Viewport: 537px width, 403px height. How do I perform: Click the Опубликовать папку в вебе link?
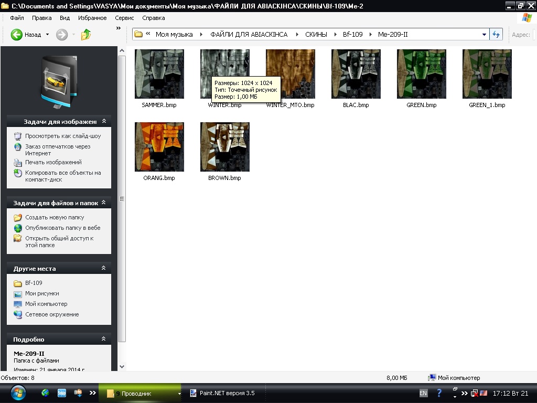(x=63, y=228)
